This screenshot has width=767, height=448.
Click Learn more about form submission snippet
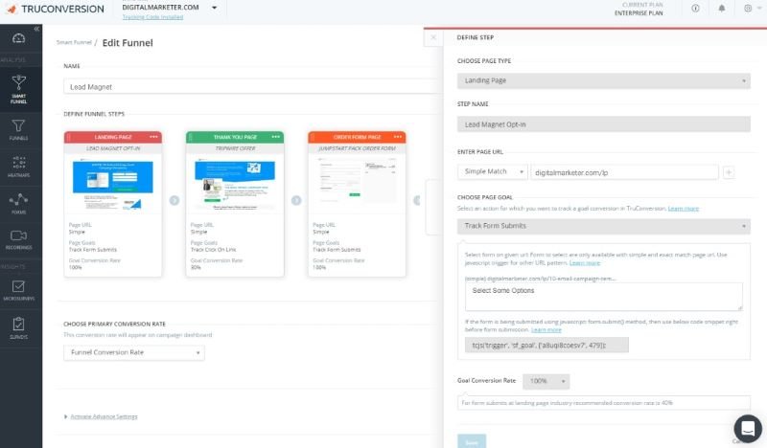(x=546, y=329)
